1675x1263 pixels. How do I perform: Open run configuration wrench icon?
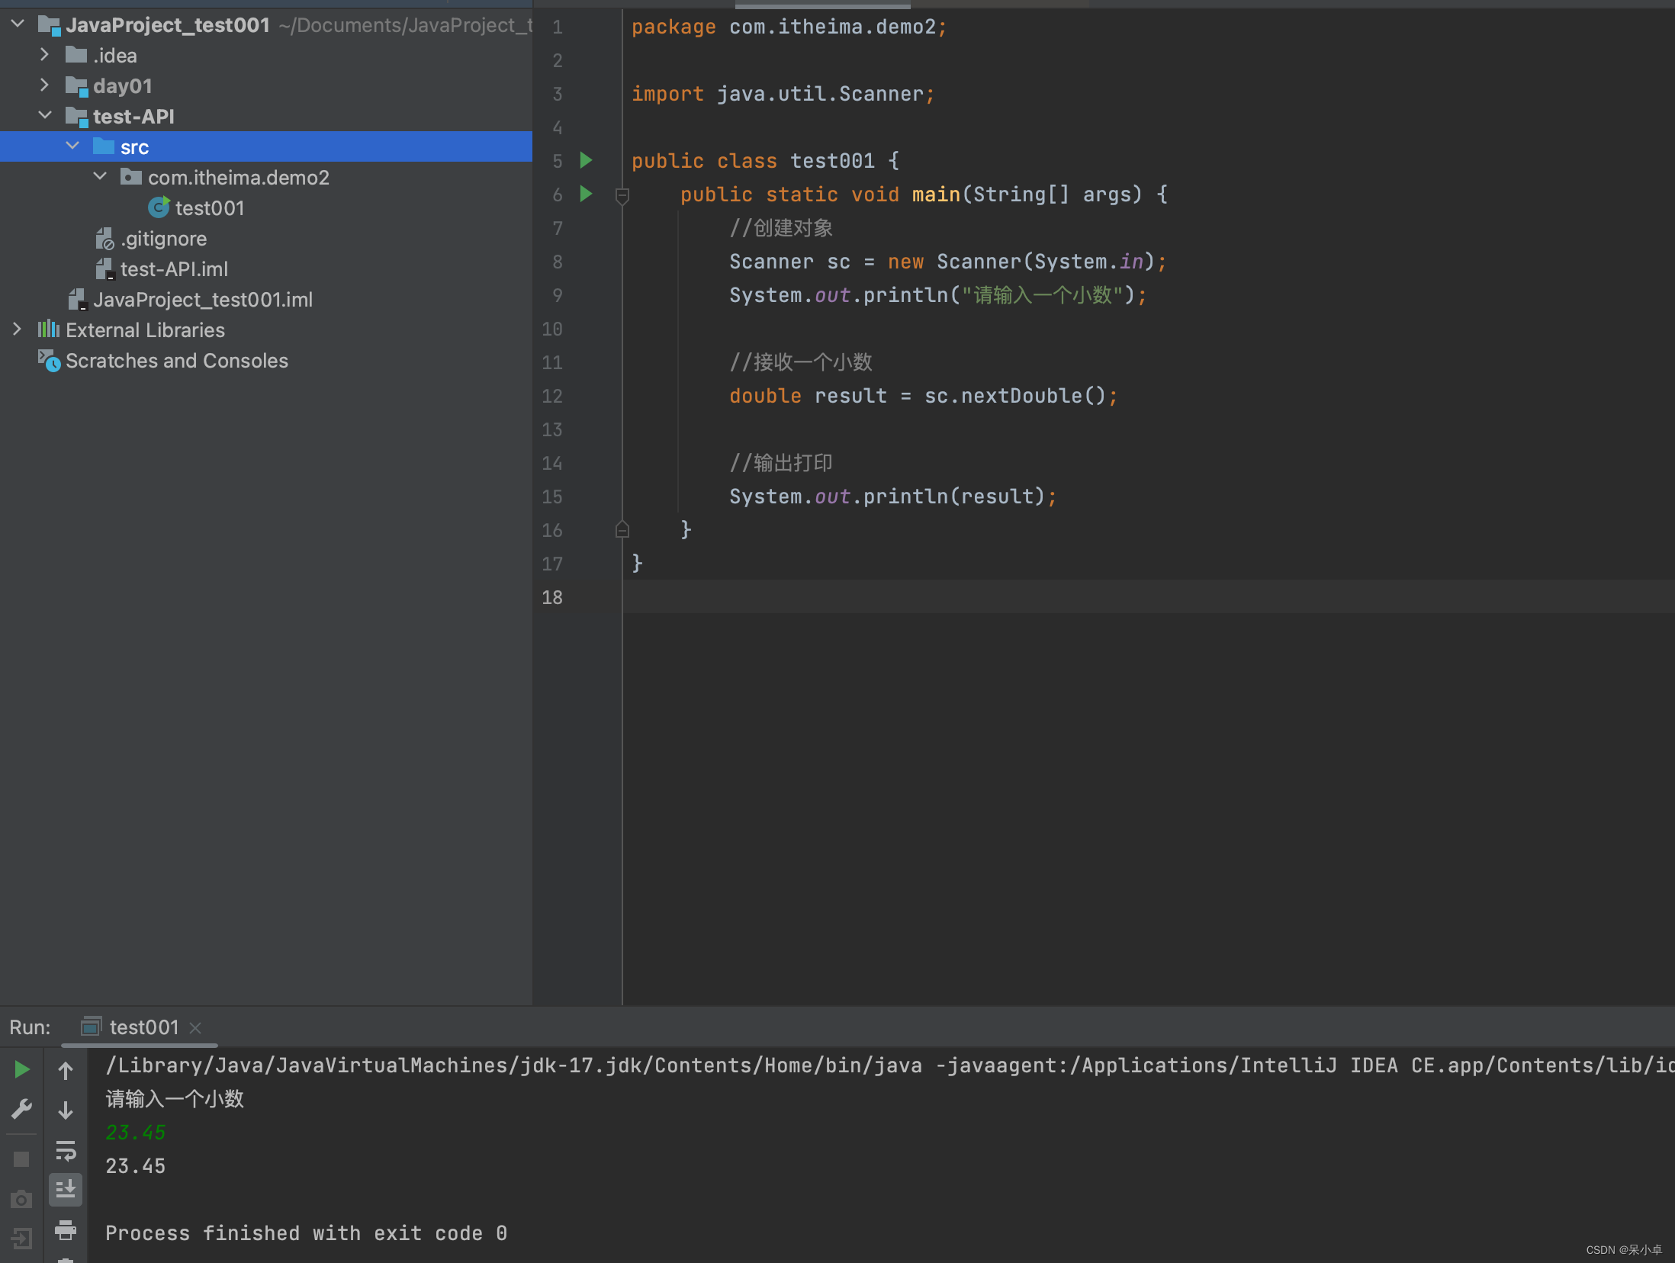[22, 1108]
